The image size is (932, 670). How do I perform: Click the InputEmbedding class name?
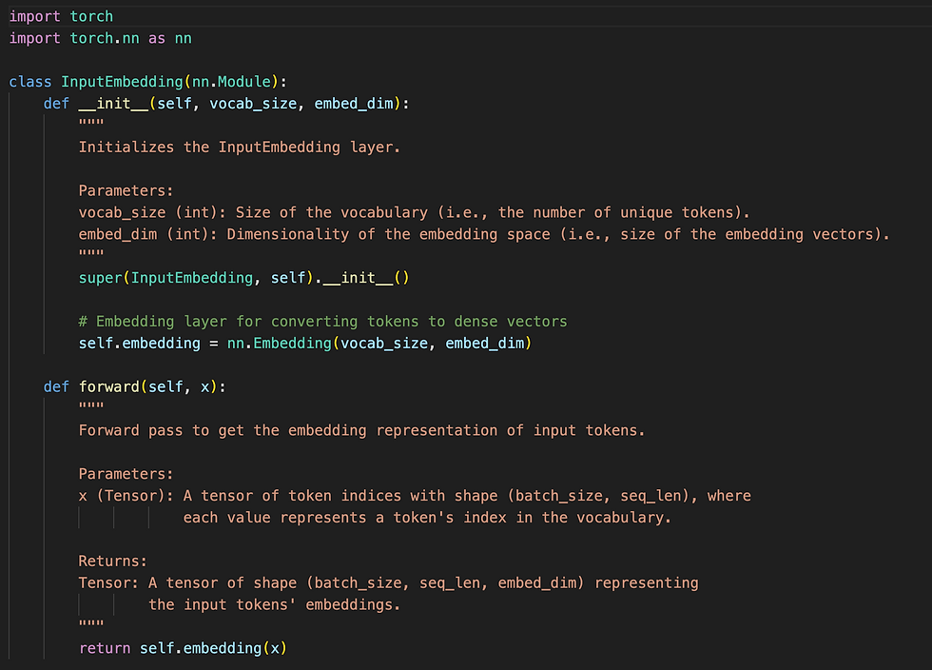click(x=122, y=82)
